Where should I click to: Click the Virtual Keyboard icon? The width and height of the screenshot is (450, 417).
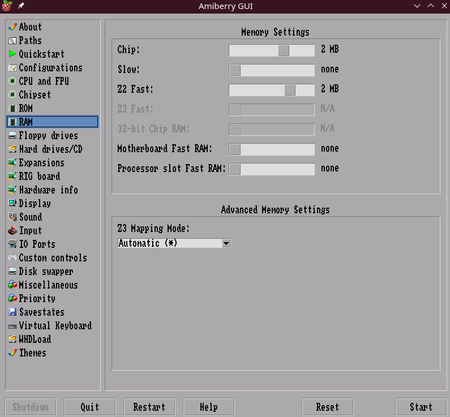[x=12, y=326]
